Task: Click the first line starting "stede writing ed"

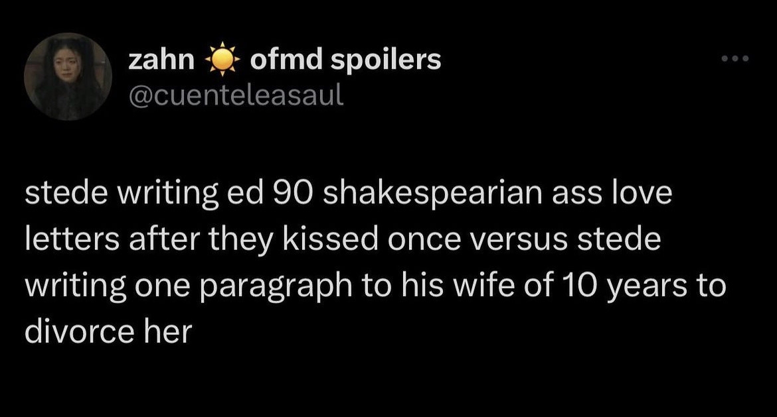Action: (349, 196)
